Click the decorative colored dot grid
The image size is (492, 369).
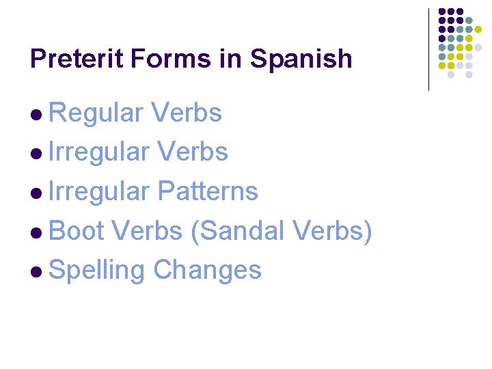tap(460, 42)
